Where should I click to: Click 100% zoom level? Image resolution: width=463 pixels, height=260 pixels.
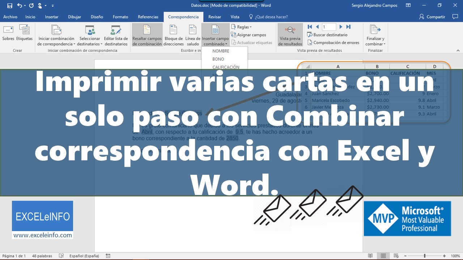point(455,256)
